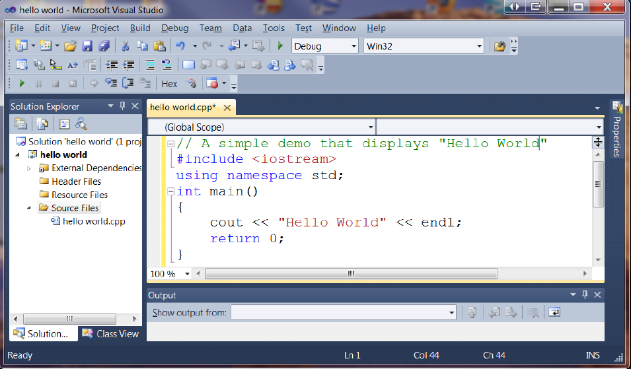The image size is (631, 369).
Task: Click the Step Over icon
Action: (128, 83)
